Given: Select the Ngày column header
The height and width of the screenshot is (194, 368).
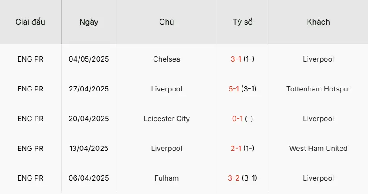Looking at the screenshot, I should point(89,22).
